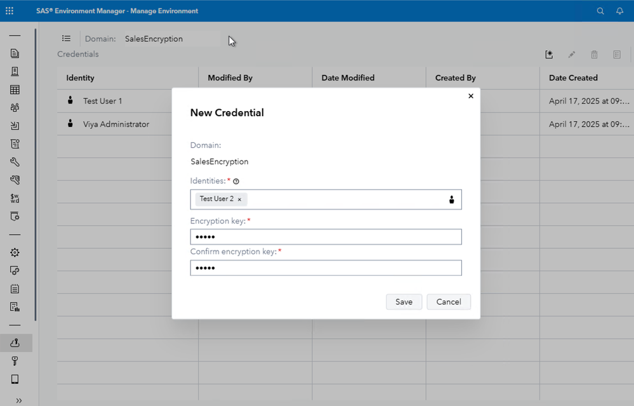Click the Save button

pyautogui.click(x=404, y=302)
